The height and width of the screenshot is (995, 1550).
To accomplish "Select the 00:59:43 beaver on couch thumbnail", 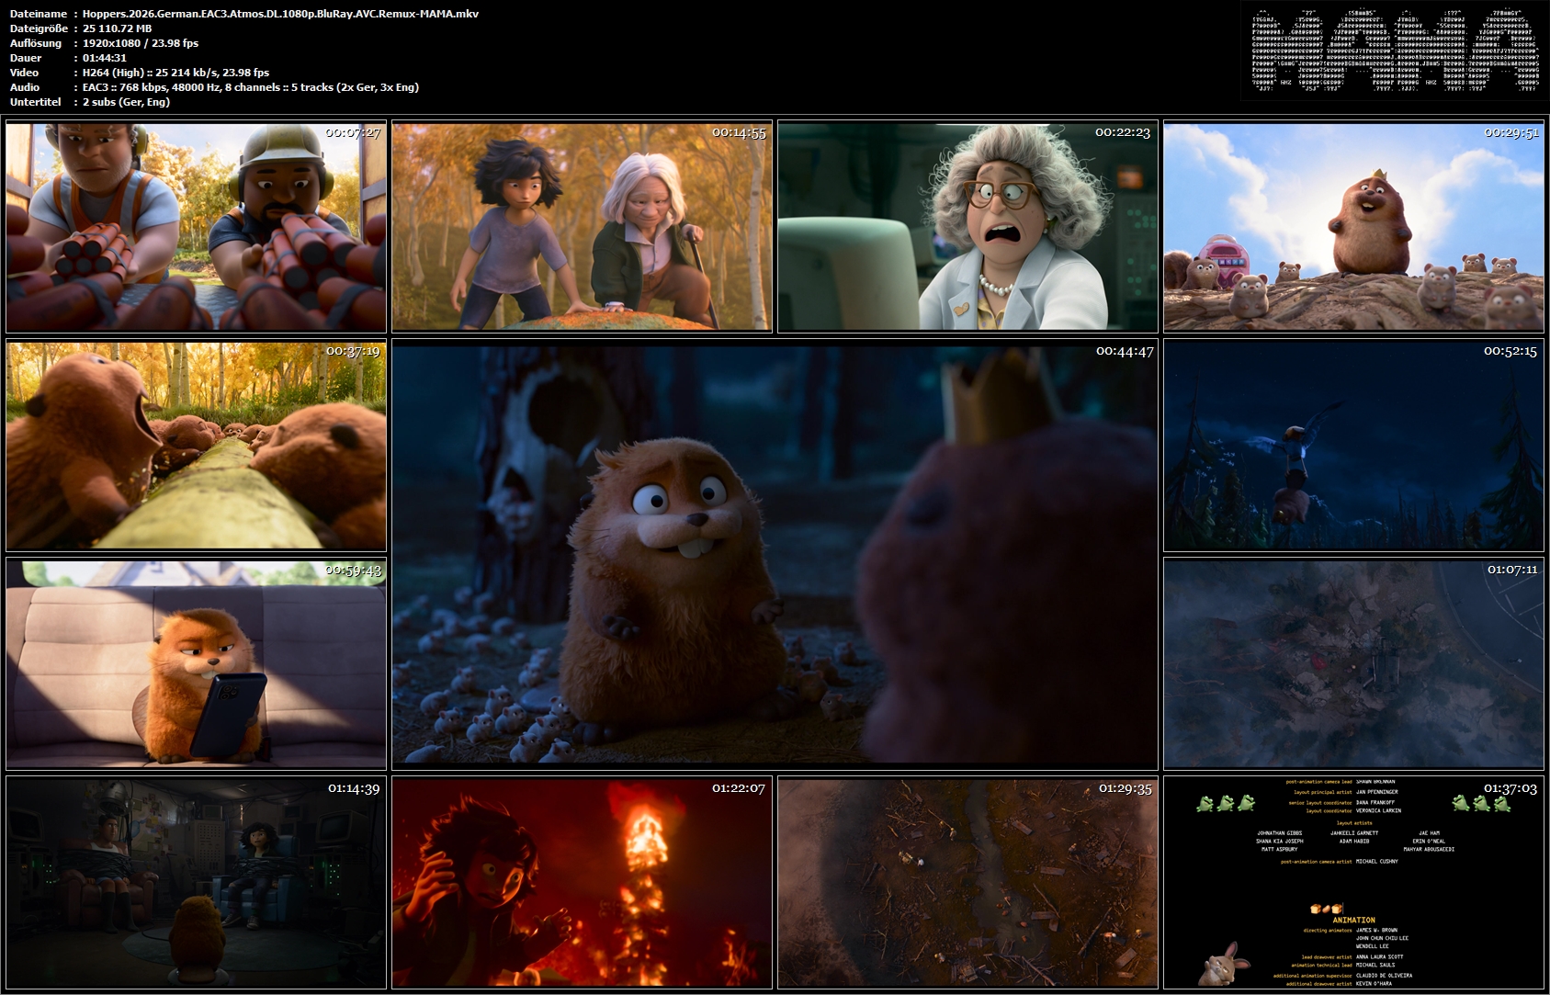I will [x=196, y=664].
